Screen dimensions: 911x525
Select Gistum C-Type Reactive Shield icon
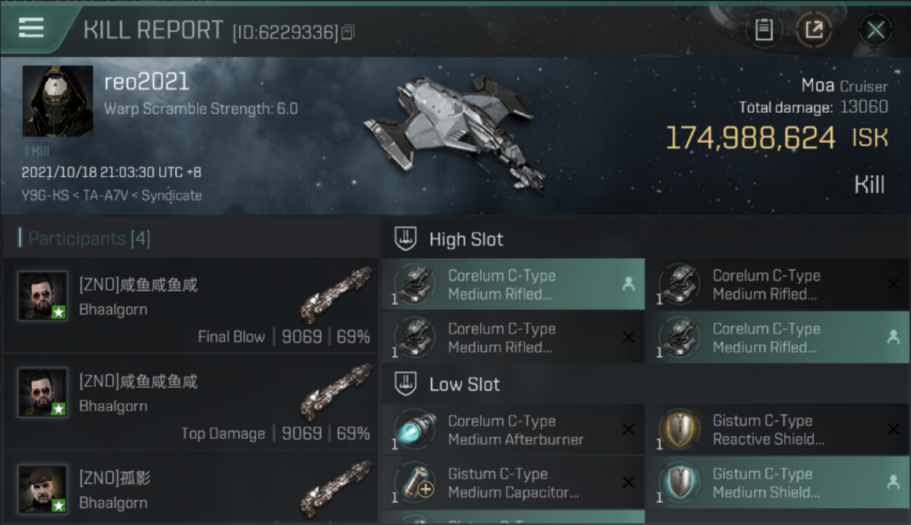[679, 430]
